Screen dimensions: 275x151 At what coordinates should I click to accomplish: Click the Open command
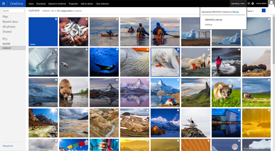[31, 4]
